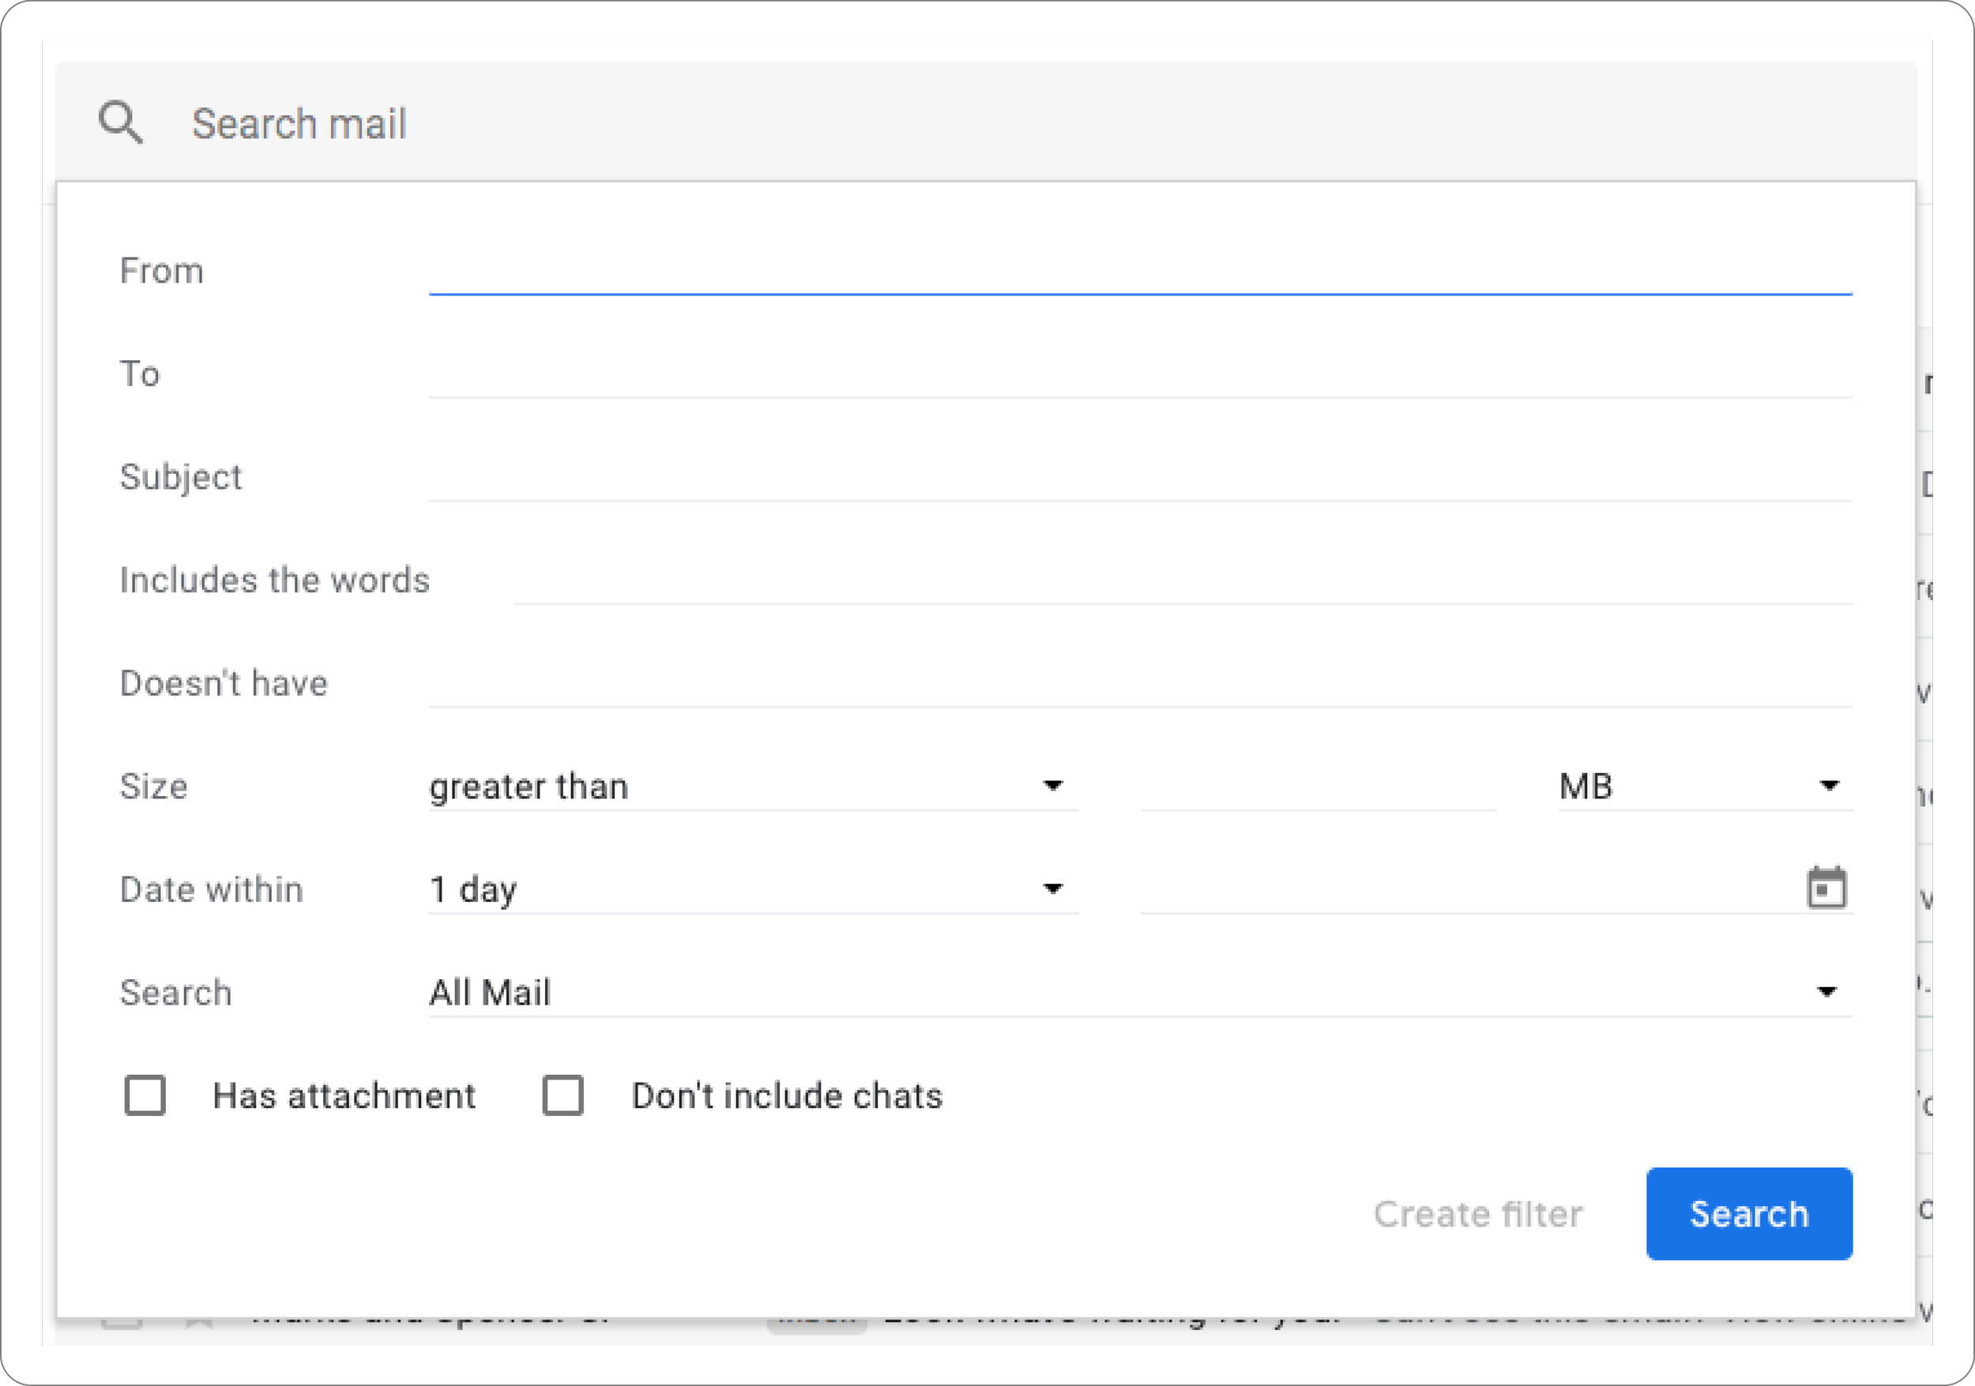
Task: Expand the greater than size dropdown
Action: [x=752, y=787]
